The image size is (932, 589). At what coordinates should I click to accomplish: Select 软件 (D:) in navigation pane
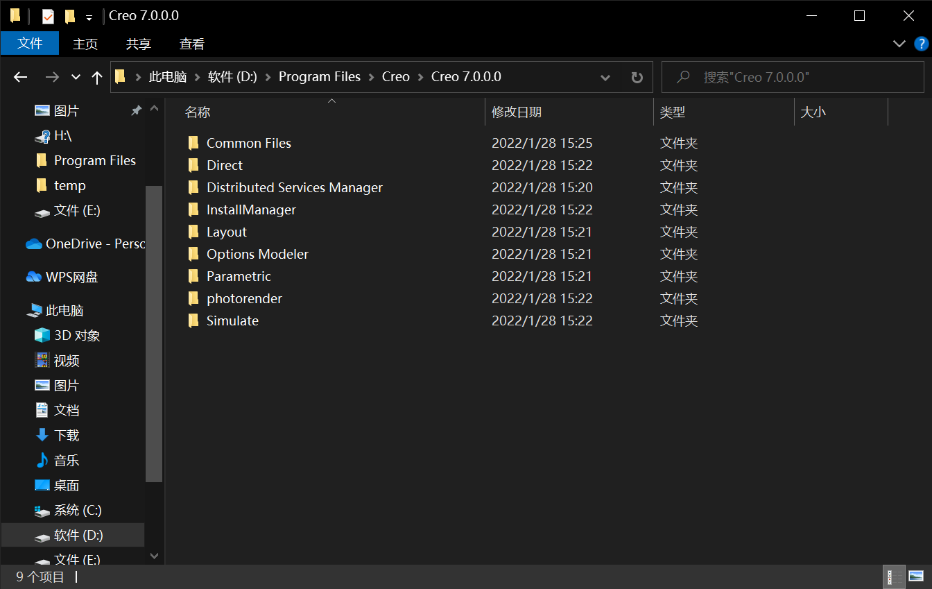(78, 535)
